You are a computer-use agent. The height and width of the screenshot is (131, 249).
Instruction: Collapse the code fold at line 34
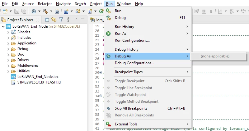(101, 96)
